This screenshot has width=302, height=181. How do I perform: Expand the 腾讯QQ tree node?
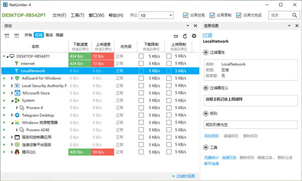click(x=12, y=152)
